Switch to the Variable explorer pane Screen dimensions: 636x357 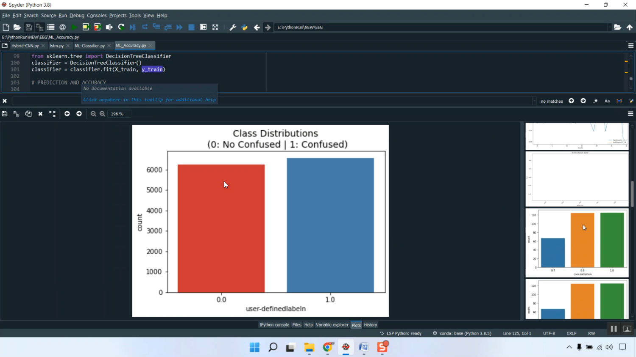point(332,325)
